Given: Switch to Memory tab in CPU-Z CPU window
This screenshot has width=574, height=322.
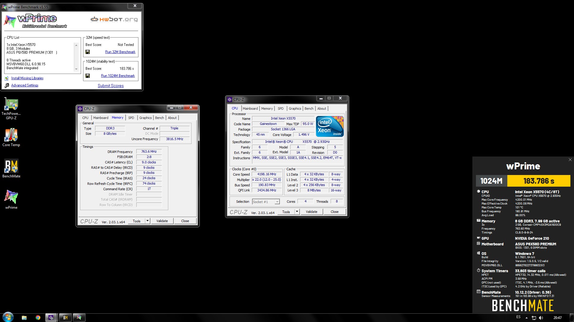Looking at the screenshot, I should (267, 109).
